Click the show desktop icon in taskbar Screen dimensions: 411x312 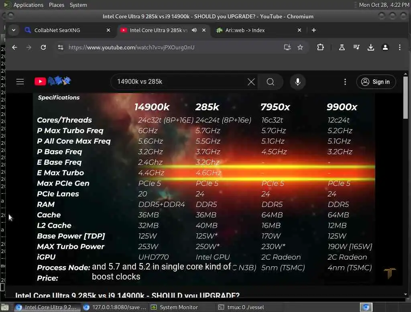tap(5, 307)
